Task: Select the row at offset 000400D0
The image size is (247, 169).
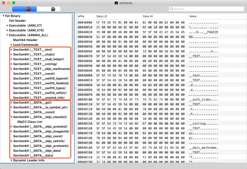Action: (162, 85)
